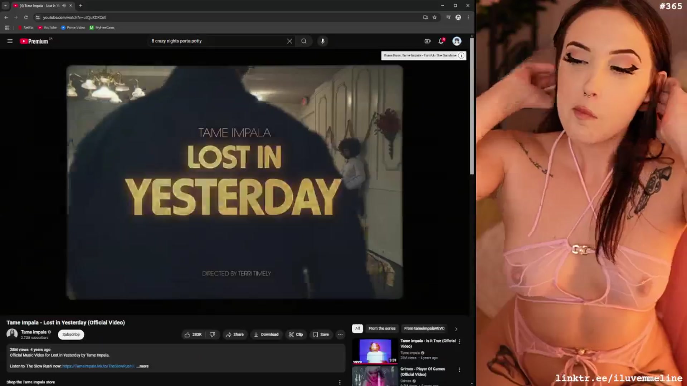
Task: Open a new browser tab
Action: [x=81, y=6]
